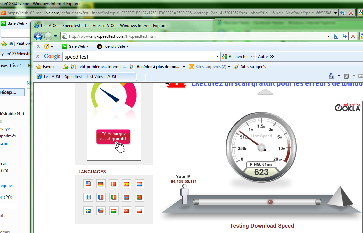This screenshot has height=233, width=363.
Task: Select the US flag for English
Action: click(x=88, y=184)
